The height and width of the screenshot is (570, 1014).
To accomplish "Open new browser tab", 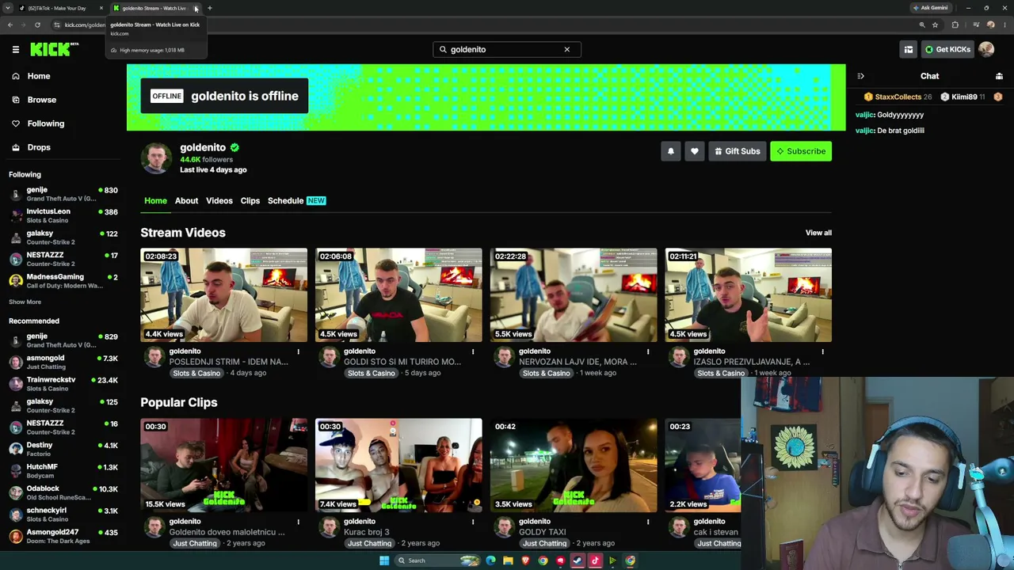I will pyautogui.click(x=209, y=8).
